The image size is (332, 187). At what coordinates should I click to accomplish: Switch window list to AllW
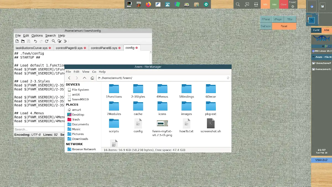tap(326, 30)
